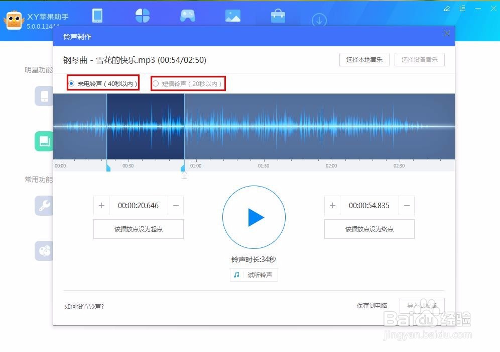Open the device tab icon in top bar
The height and width of the screenshot is (352, 500).
pyautogui.click(x=97, y=16)
